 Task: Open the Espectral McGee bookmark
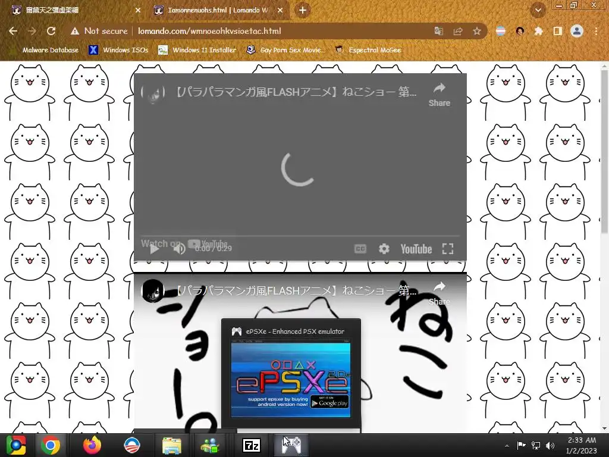tap(368, 50)
